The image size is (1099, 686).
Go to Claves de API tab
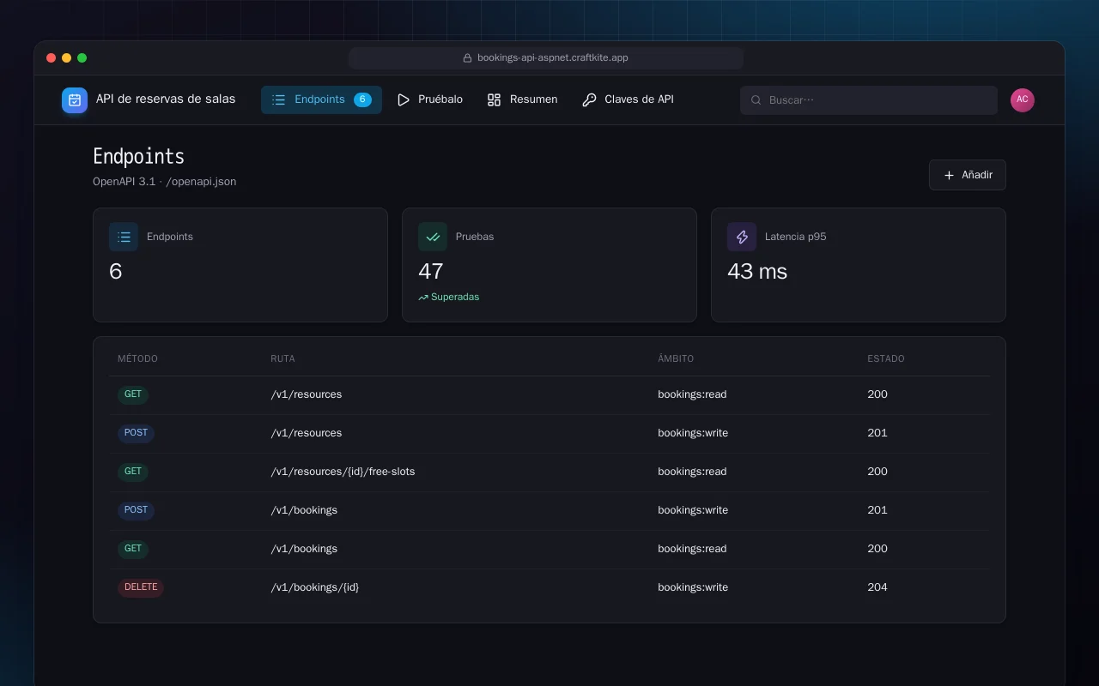pos(628,99)
